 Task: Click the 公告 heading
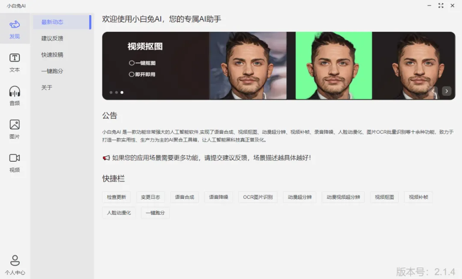110,116
